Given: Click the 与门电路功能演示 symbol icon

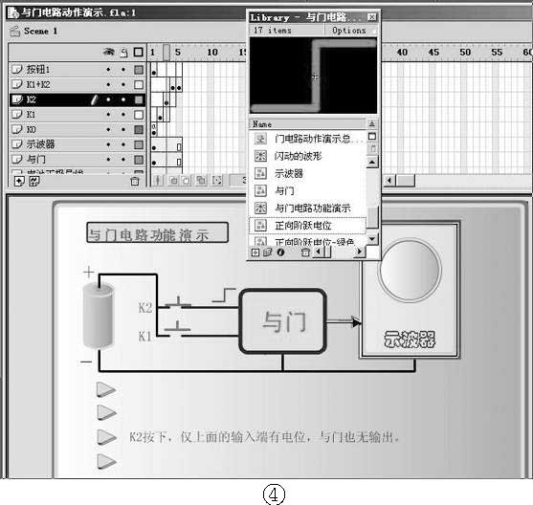Looking at the screenshot, I should (260, 208).
